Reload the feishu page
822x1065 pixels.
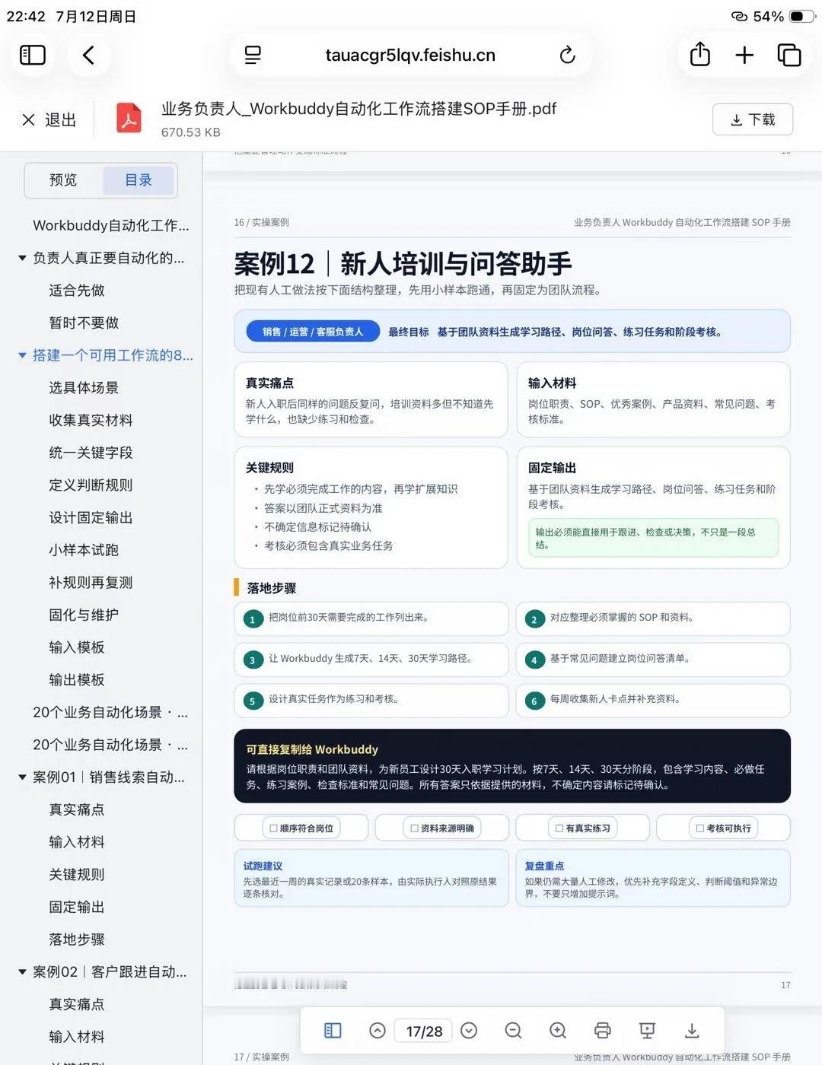(x=567, y=55)
